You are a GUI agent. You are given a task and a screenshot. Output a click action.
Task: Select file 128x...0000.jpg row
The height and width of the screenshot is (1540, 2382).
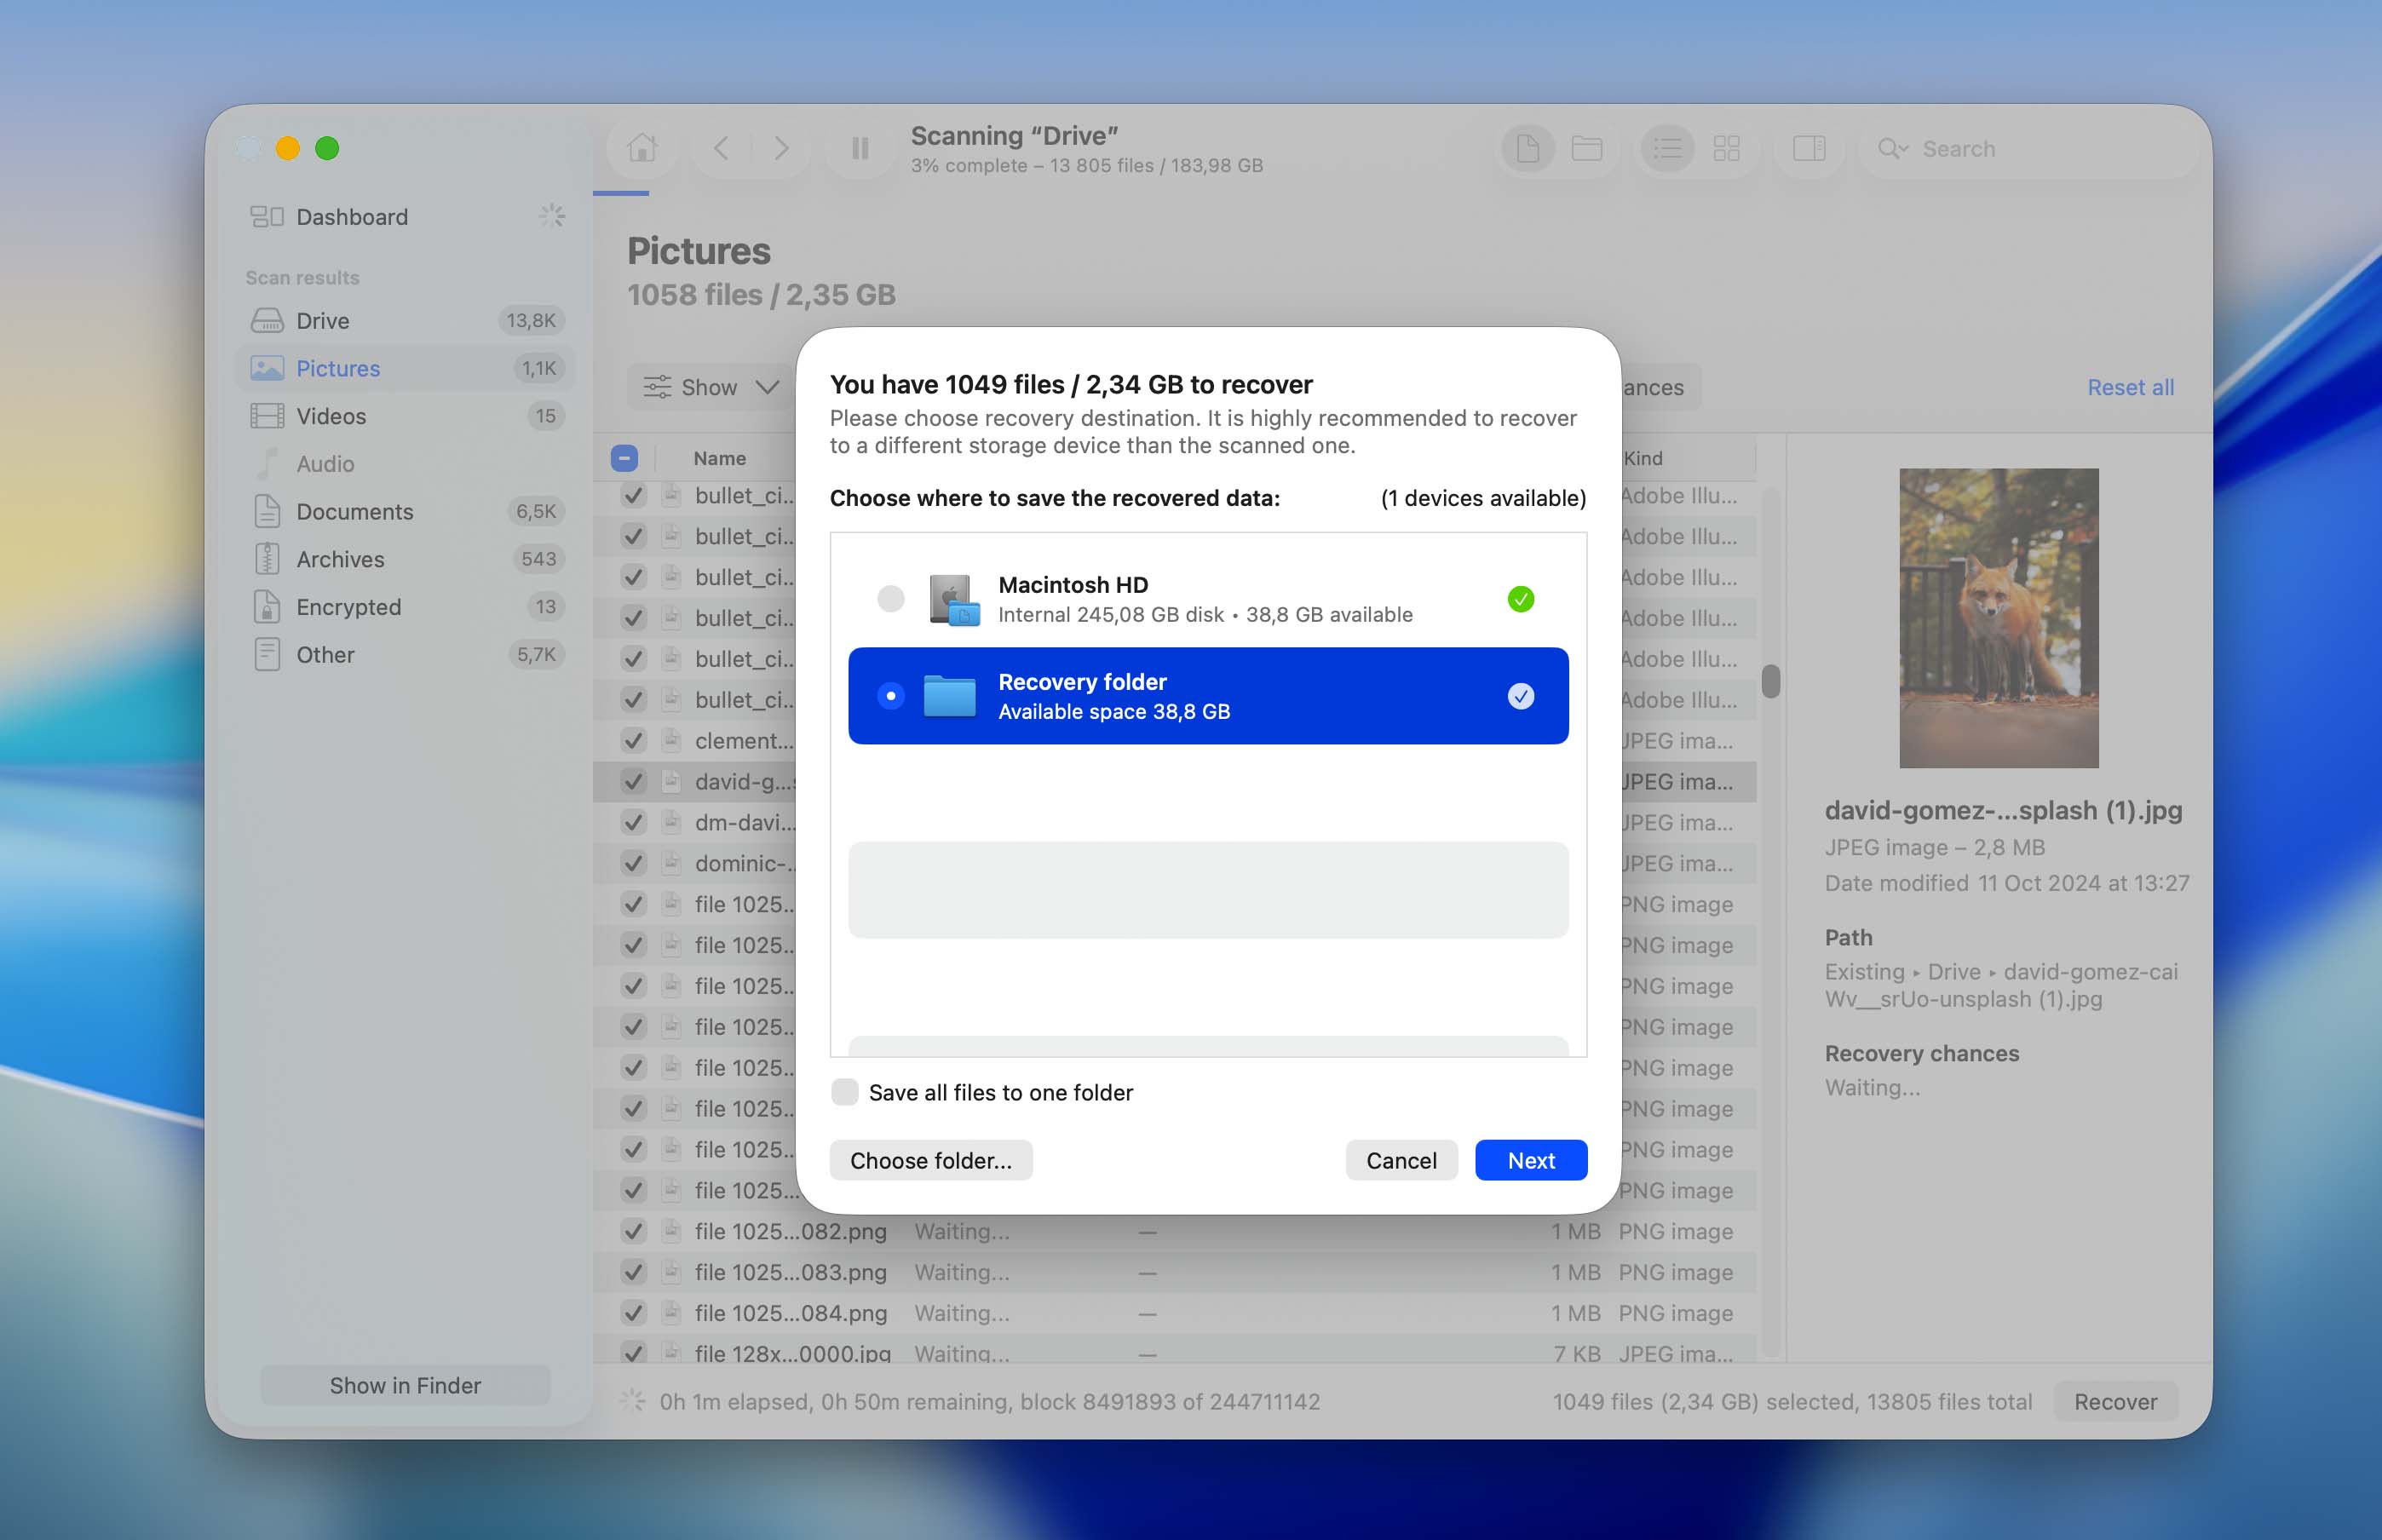pyautogui.click(x=1174, y=1352)
